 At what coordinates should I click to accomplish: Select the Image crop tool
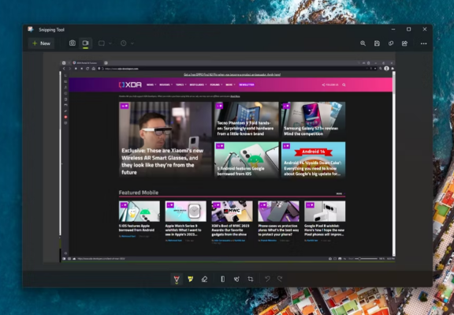(x=251, y=279)
